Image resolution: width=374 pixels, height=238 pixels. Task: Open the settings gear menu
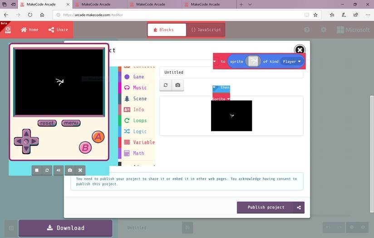(x=324, y=30)
